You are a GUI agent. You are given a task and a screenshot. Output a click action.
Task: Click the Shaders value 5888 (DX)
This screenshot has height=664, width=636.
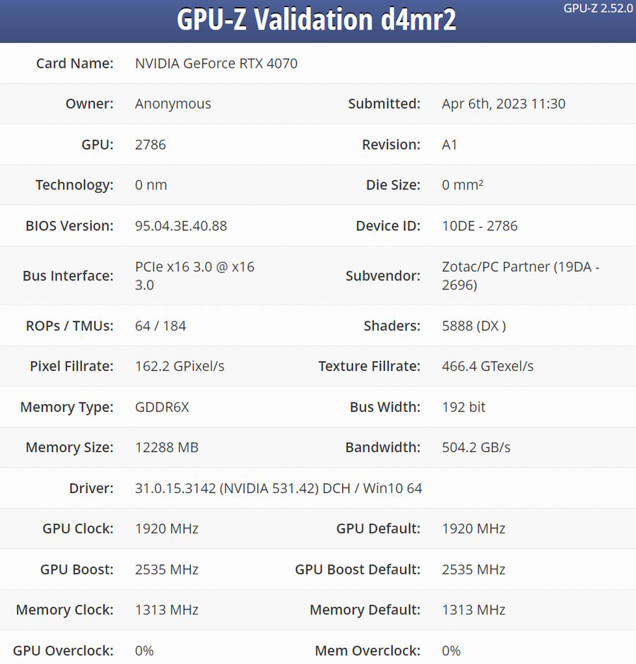(473, 326)
